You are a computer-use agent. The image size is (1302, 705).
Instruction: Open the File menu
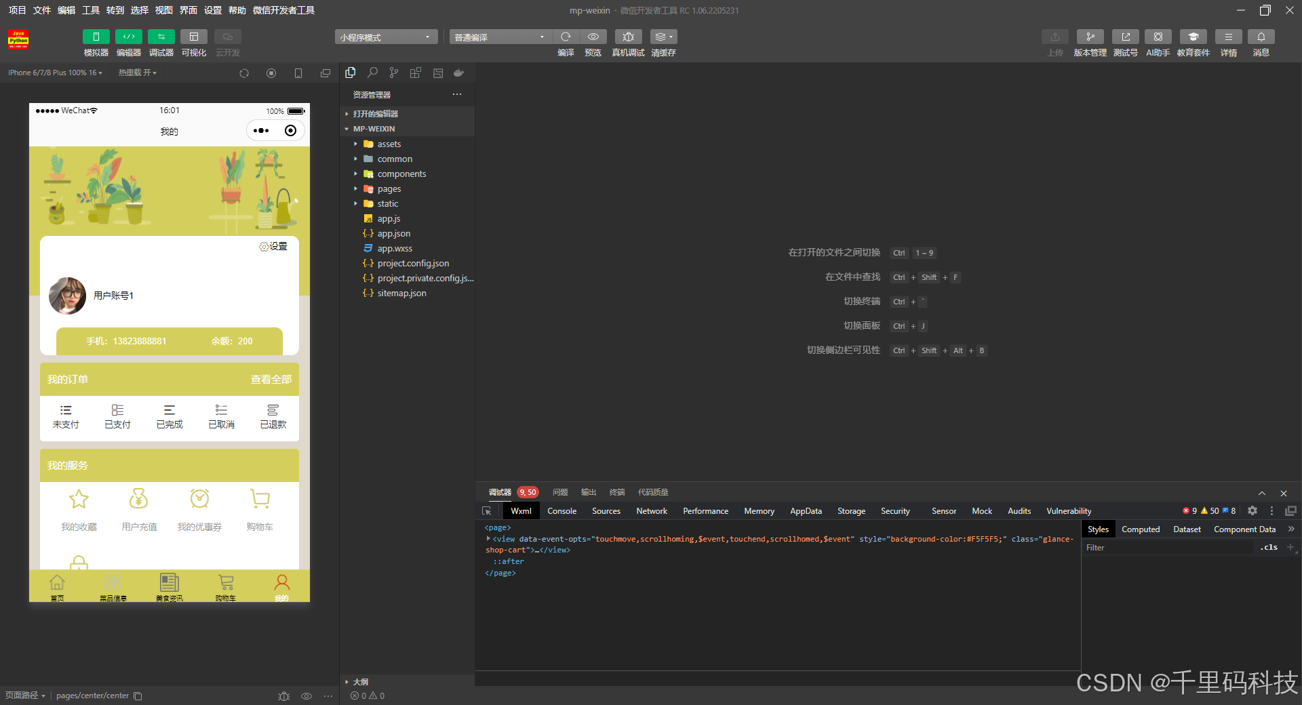point(42,10)
